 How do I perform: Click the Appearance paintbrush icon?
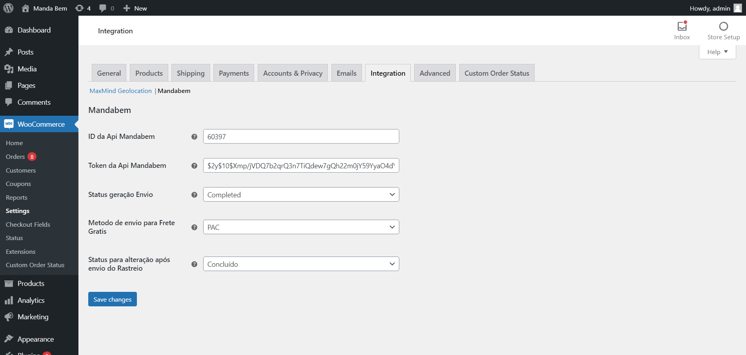(9, 339)
